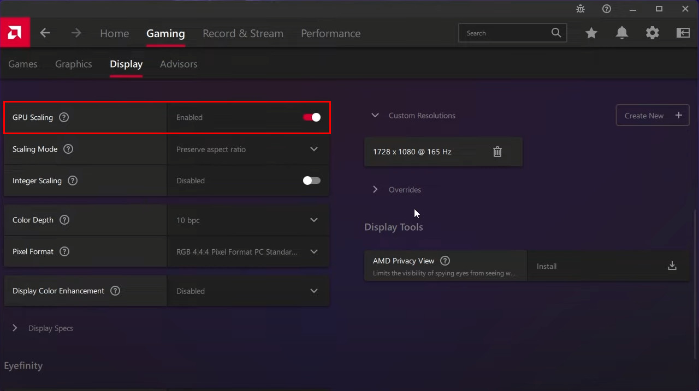This screenshot has height=391, width=699.
Task: Collapse the Custom Resolutions section
Action: click(375, 116)
